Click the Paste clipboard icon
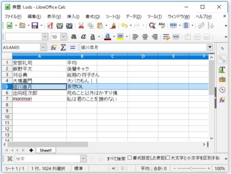Viewport: 231px width, 174px height. (100, 25)
